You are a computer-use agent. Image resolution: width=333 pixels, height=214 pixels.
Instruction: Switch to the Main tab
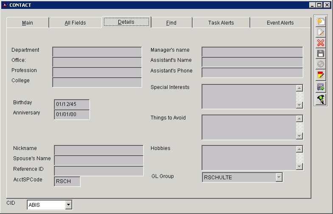28,23
